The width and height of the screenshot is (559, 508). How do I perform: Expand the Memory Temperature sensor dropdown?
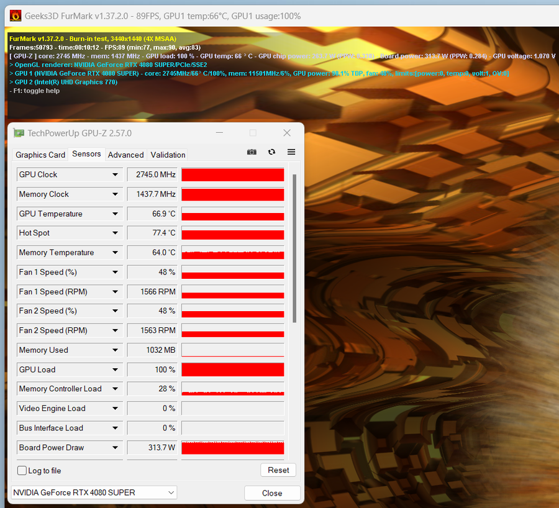115,252
